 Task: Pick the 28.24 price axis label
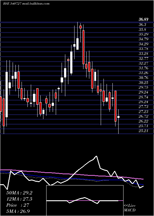click(x=144, y=102)
